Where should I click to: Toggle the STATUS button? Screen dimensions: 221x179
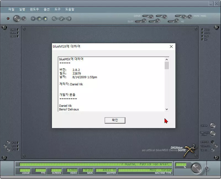click(212, 142)
